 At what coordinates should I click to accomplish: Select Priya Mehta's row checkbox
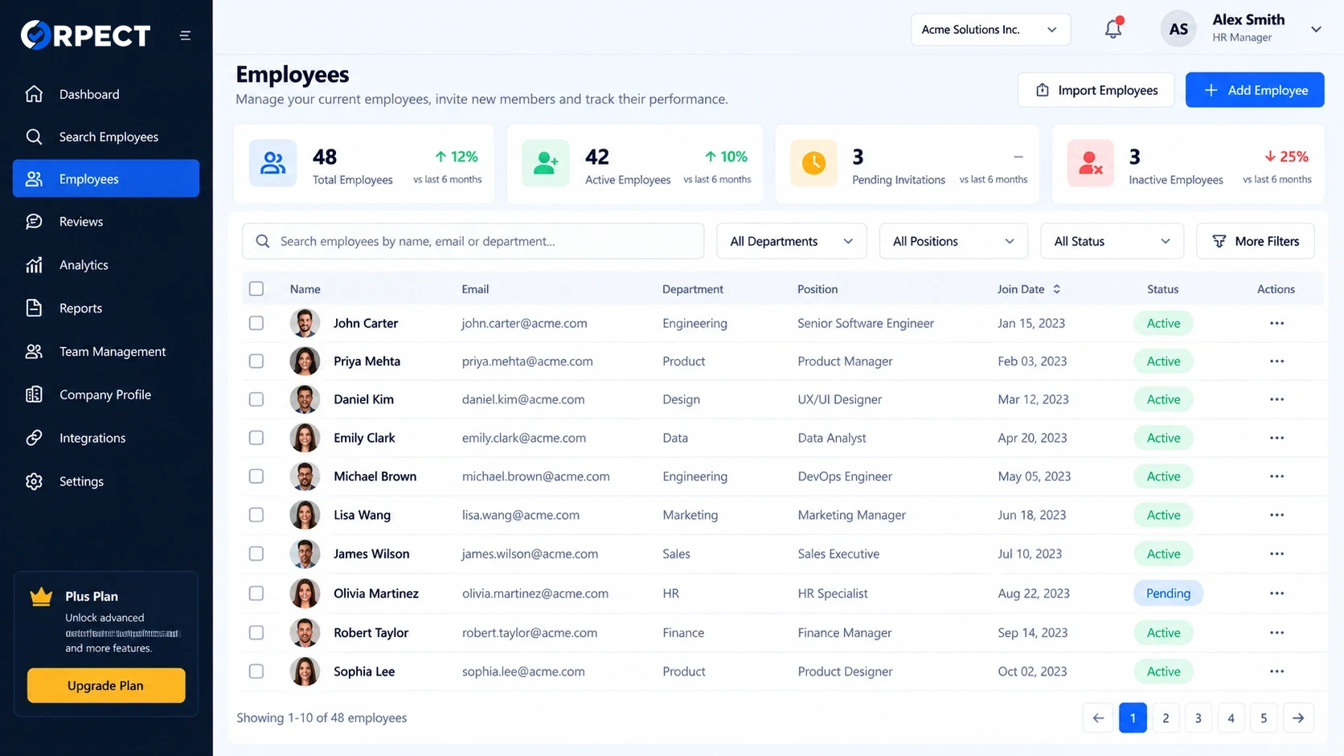[x=256, y=361]
